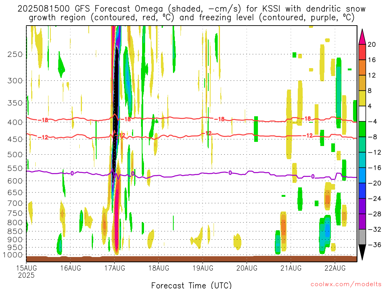Pick the -8 colorbar label
The height and width of the screenshot is (289, 385).
point(373,137)
